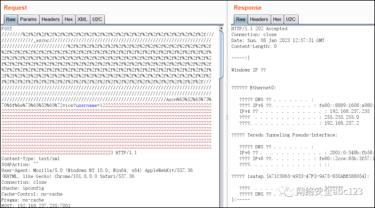Click the Content-Type: text/xml header line
Image resolution: width=375 pixels, height=208 pixels.
[30, 158]
